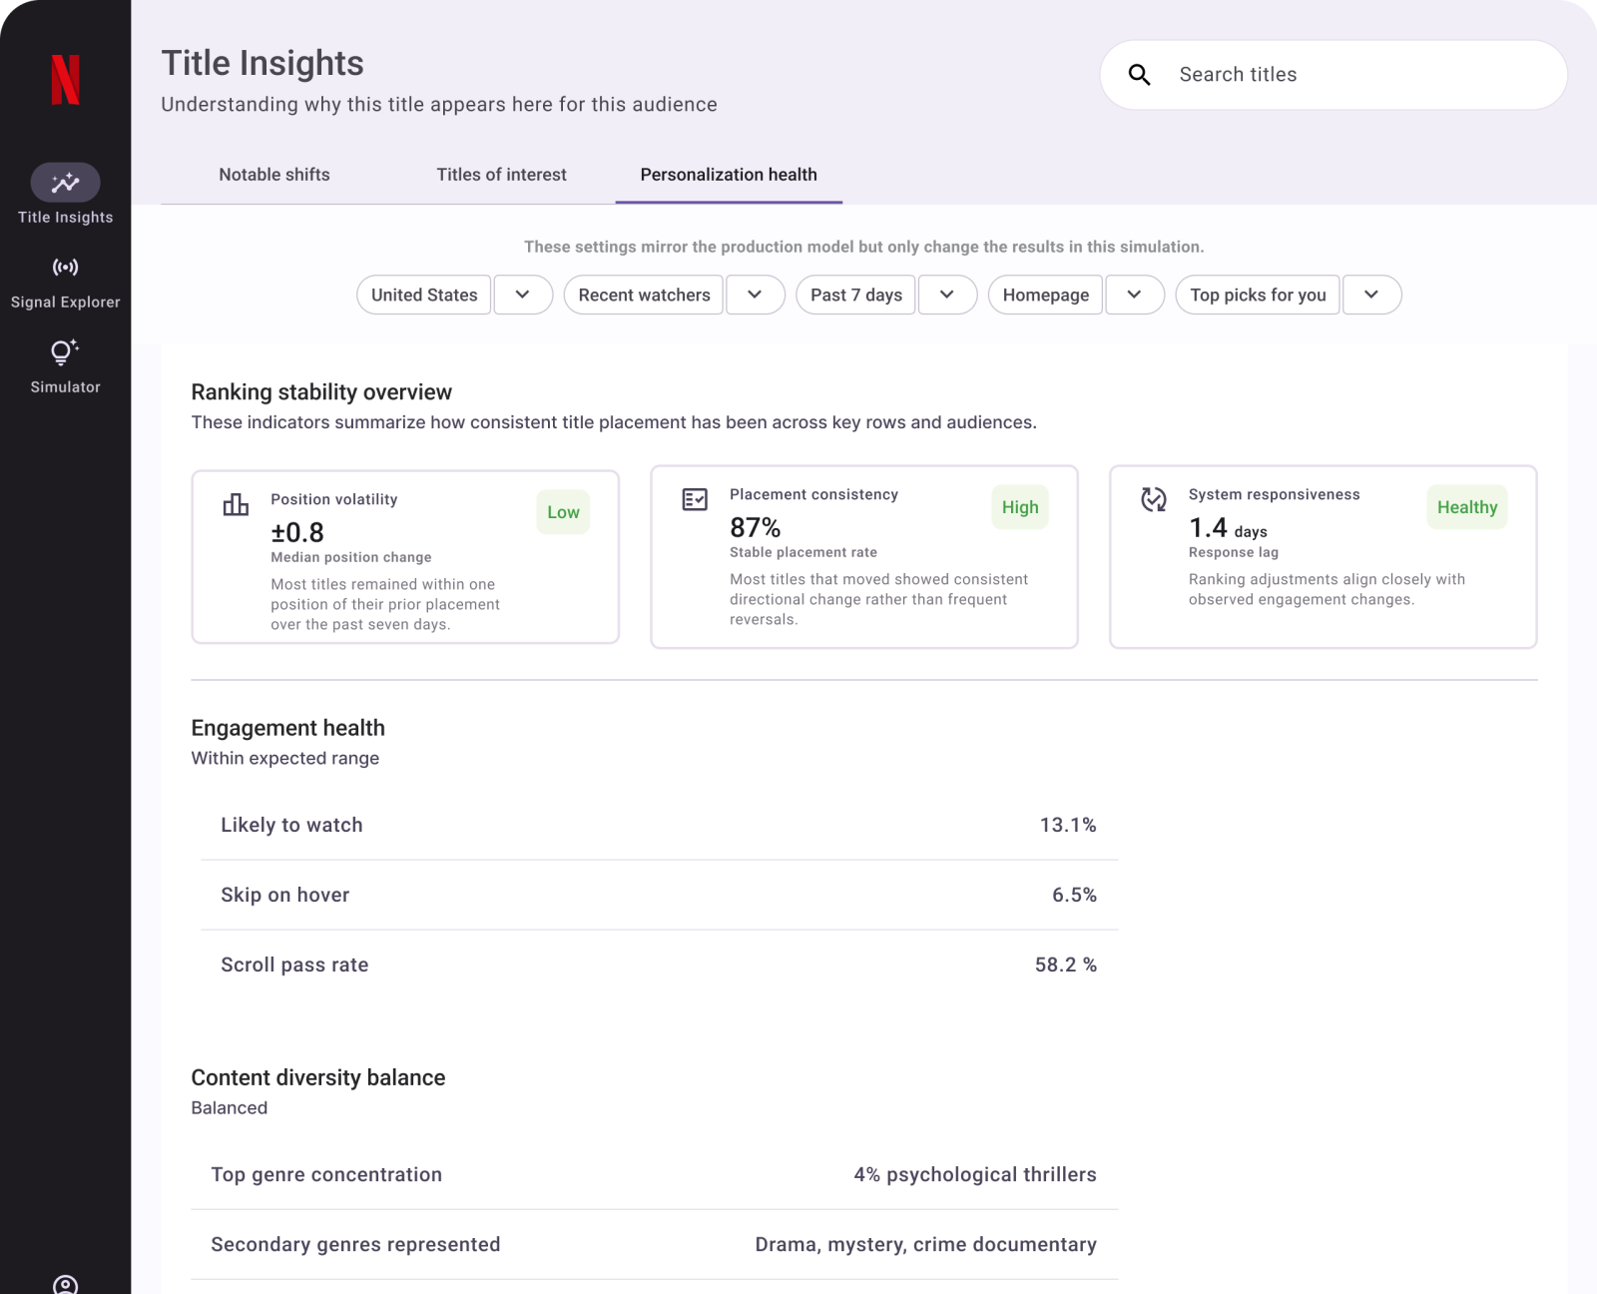Open the Top picks for you dropdown
Screen dimensions: 1597x1294
[x=1371, y=296]
